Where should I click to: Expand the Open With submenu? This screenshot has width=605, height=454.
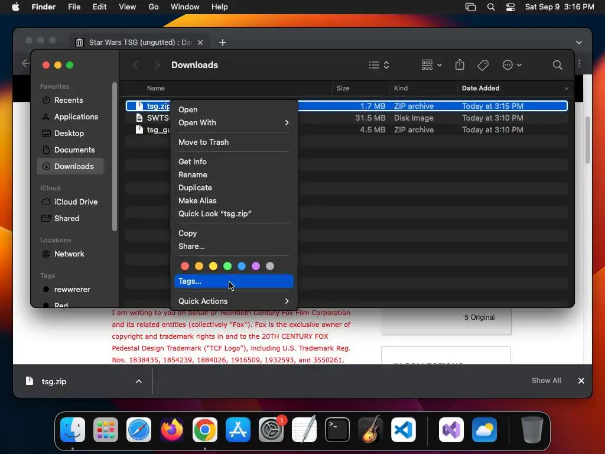(233, 123)
